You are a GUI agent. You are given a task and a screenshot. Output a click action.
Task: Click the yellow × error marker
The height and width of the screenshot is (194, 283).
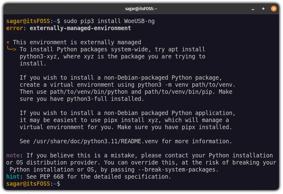(x=8, y=42)
